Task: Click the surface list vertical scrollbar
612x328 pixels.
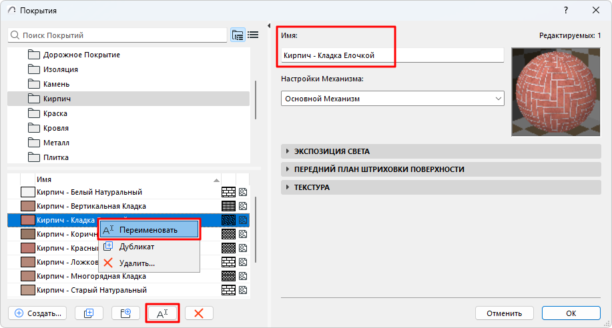Action: [256, 230]
